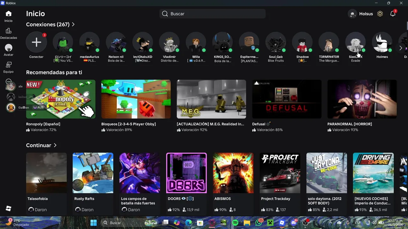Screen dimensions: 408x229
Task: Open friend Espiterma avatar
Action: (249, 42)
